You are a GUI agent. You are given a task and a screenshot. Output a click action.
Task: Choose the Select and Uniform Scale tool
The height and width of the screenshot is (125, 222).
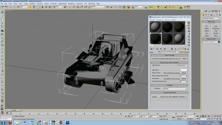click(x=53, y=7)
